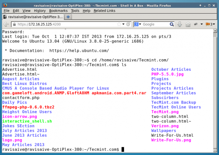Click 'Best Linux Distros' directory name
This screenshot has height=155, width=219.
pos(24,83)
